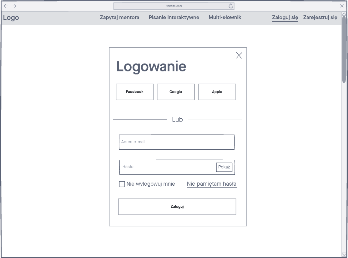Sign in with Facebook button
The width and height of the screenshot is (348, 258).
[x=134, y=92]
